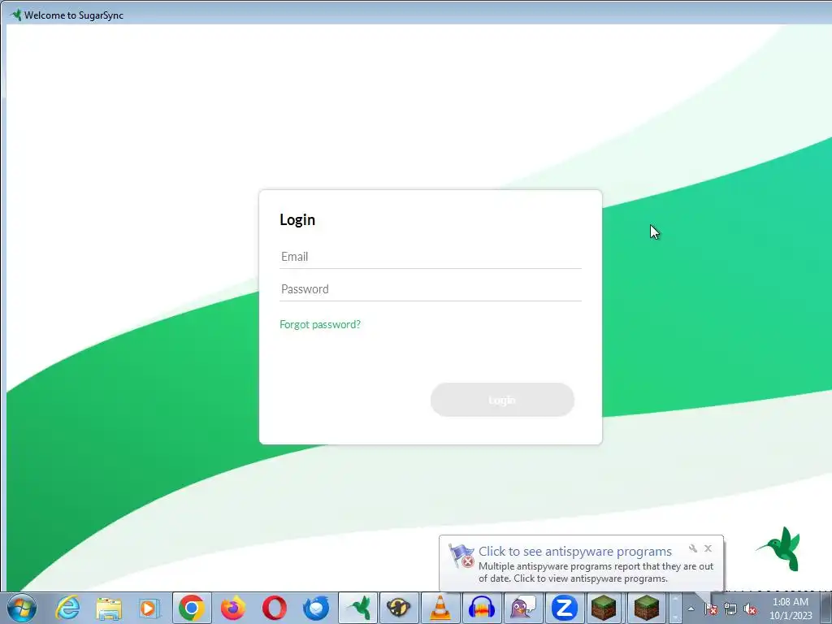Click the SugarSync title bar icon
This screenshot has width=832, height=624.
click(16, 15)
